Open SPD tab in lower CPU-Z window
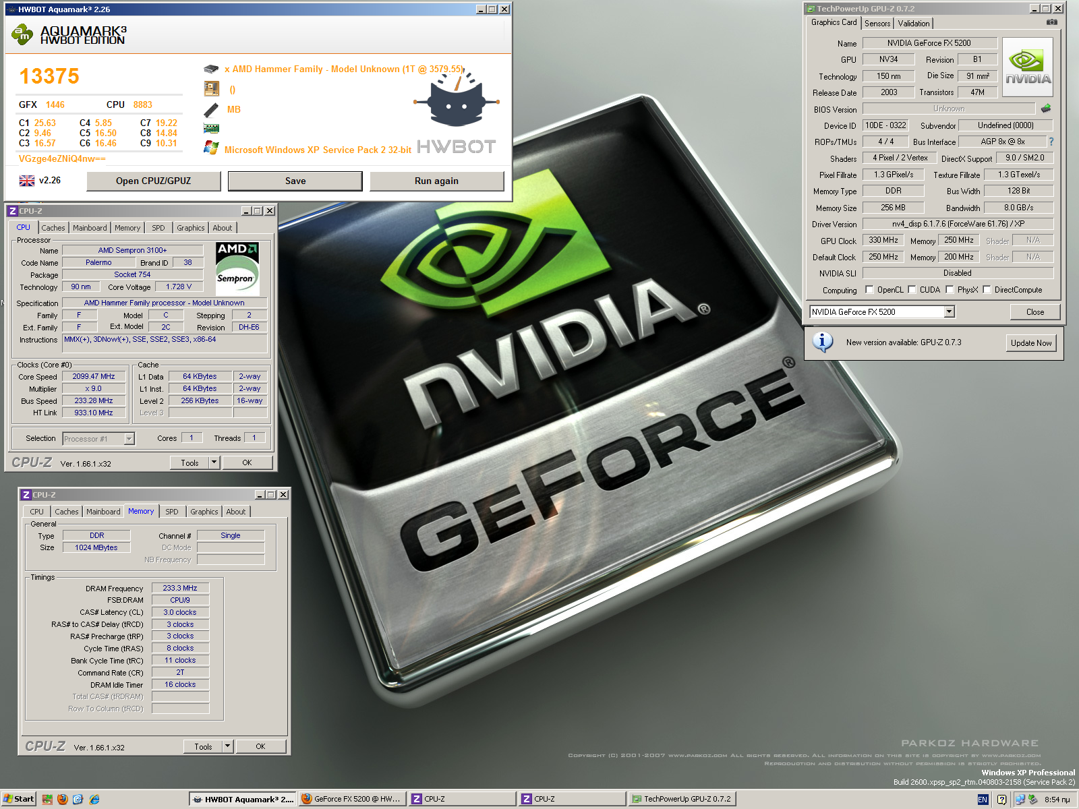Screen dimensions: 1079x809 click(172, 512)
